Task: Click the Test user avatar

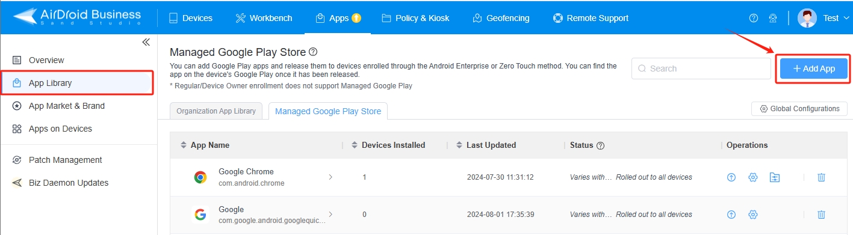Action: (x=807, y=18)
